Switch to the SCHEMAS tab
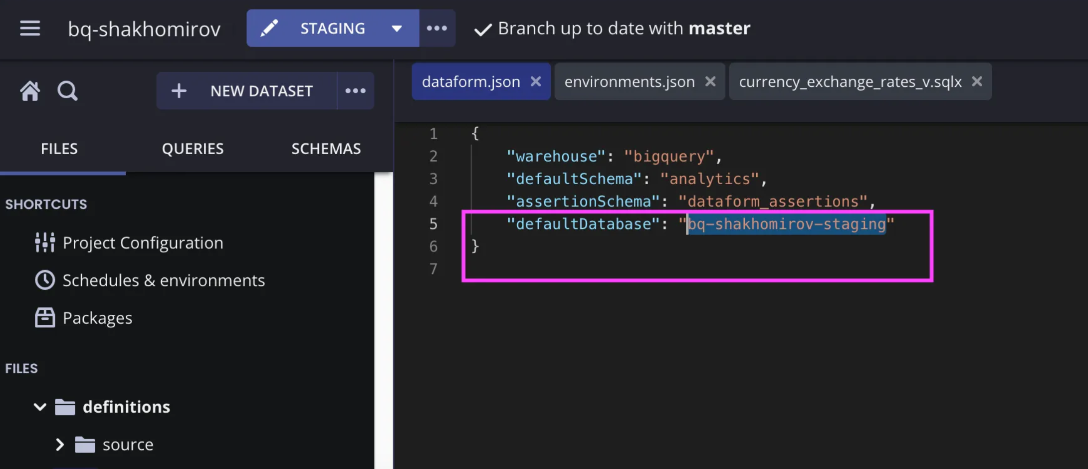 click(326, 149)
